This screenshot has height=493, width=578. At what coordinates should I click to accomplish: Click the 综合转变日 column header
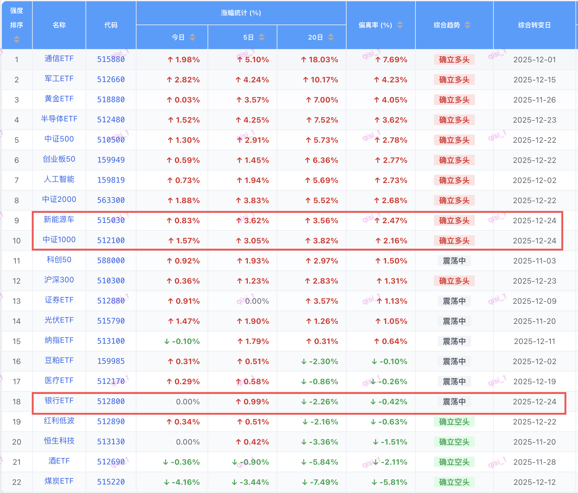[x=534, y=25]
